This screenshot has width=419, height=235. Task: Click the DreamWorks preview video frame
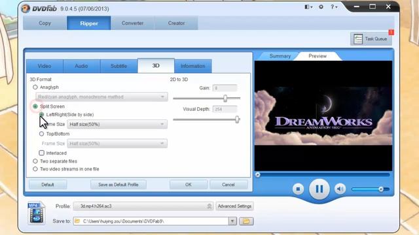[x=323, y=116]
